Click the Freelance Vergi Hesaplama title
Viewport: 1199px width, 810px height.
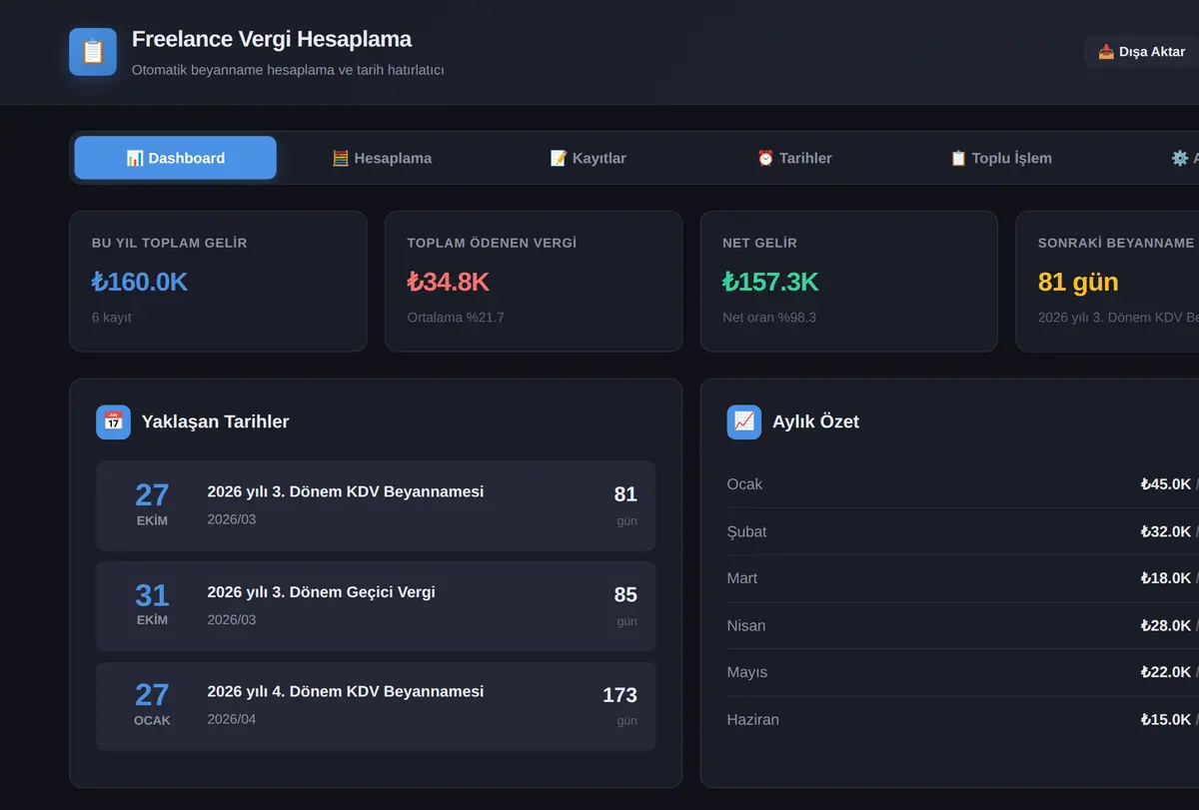(272, 39)
